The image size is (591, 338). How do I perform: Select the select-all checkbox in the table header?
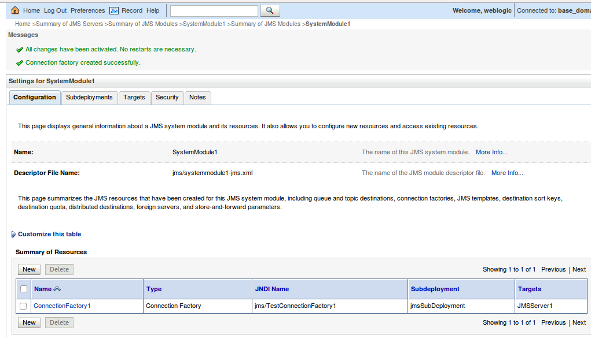click(23, 289)
